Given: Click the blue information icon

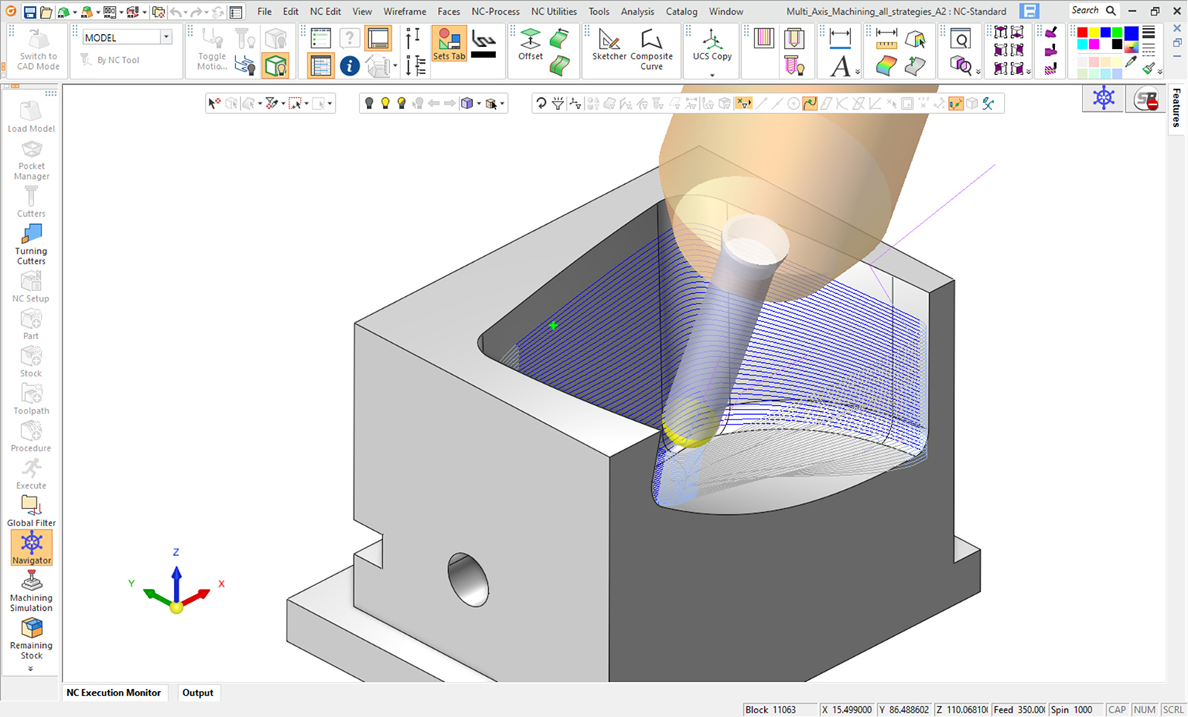Looking at the screenshot, I should [x=350, y=66].
